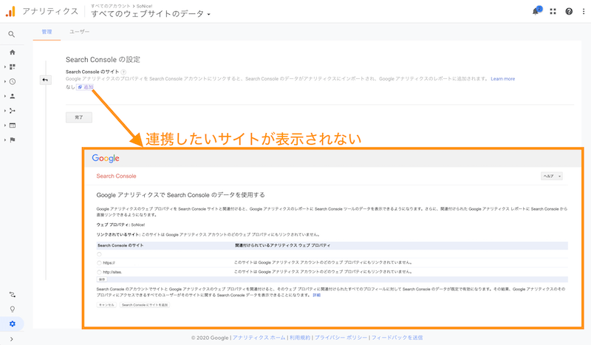
Task: Open Conversions reports flag icon
Action: [x=13, y=140]
